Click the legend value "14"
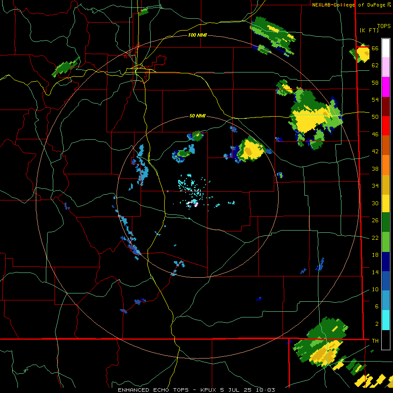The width and height of the screenshot is (393, 393). click(375, 272)
